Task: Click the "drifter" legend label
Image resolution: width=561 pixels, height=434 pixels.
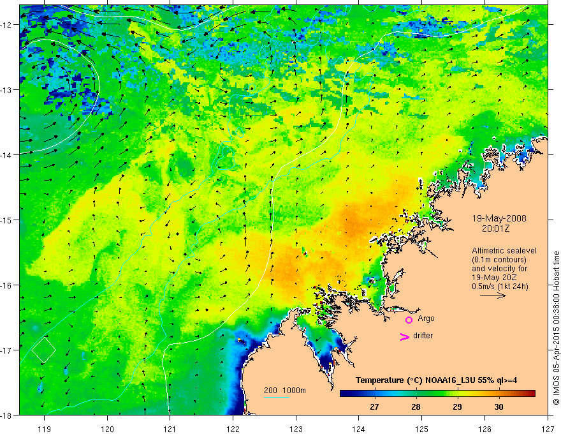Action: pos(423,336)
